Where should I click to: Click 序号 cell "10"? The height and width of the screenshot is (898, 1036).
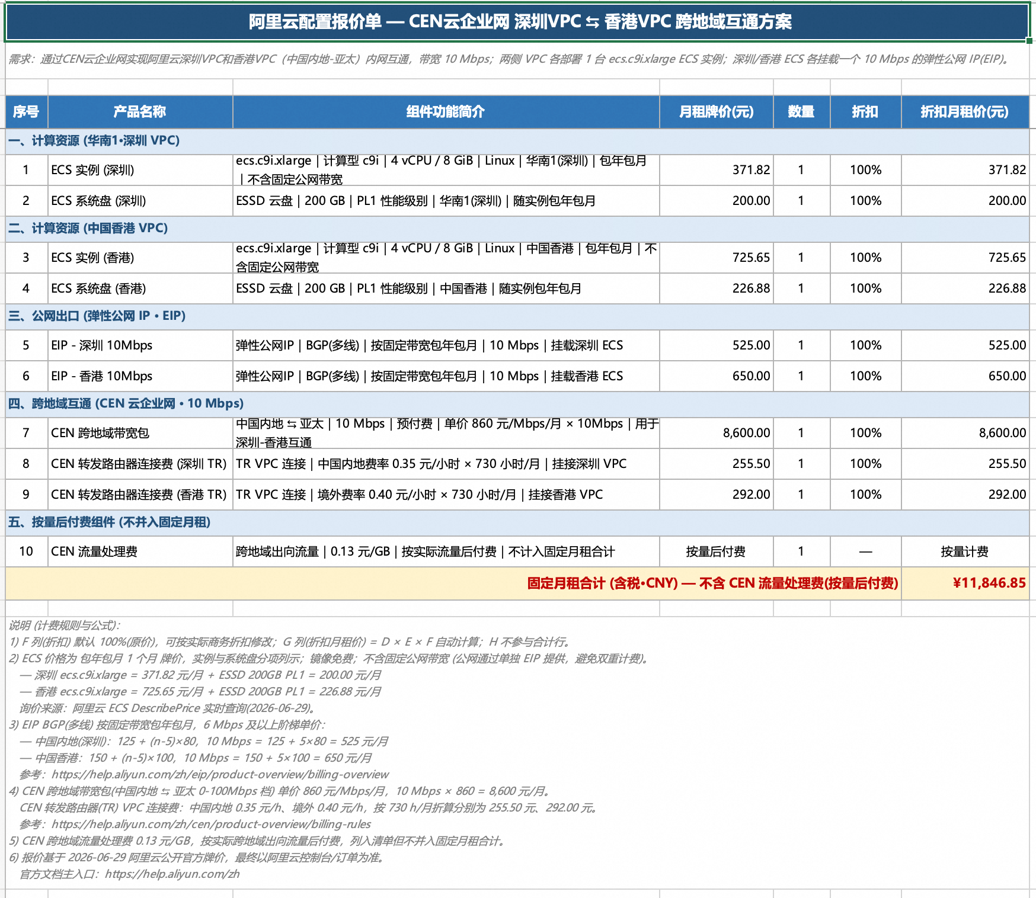coord(27,551)
